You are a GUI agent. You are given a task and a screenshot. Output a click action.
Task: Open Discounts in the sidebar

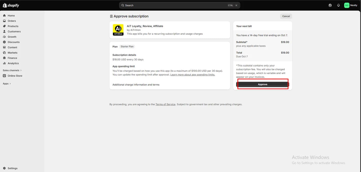click(14, 42)
